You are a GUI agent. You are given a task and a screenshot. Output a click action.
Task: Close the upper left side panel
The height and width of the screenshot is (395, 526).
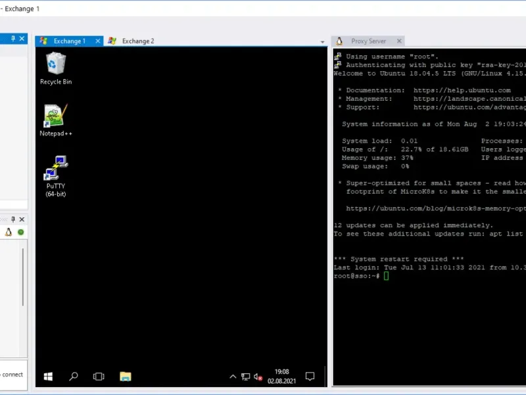click(22, 39)
